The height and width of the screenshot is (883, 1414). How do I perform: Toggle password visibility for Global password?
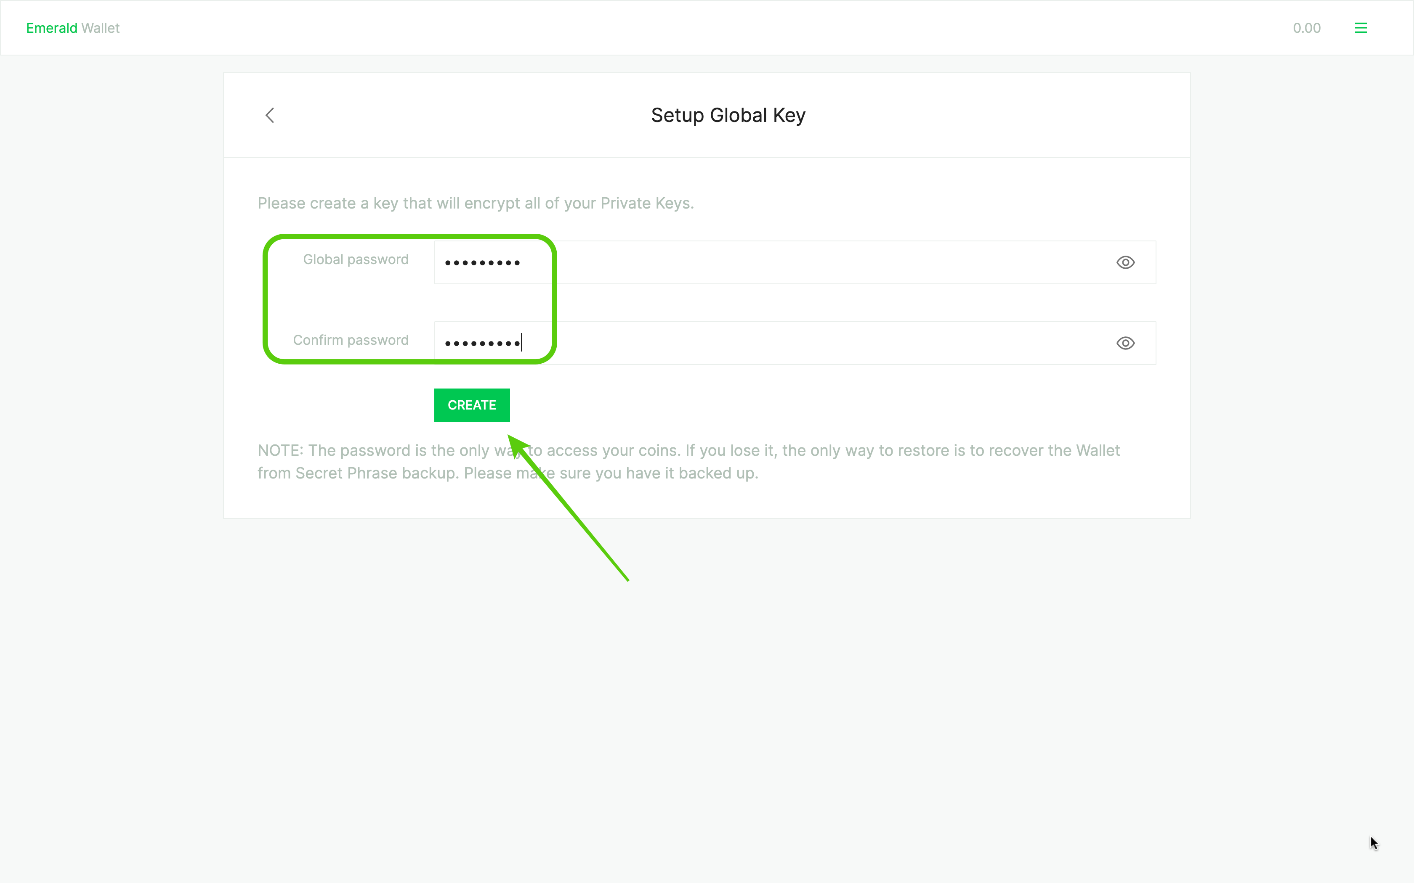(x=1125, y=262)
